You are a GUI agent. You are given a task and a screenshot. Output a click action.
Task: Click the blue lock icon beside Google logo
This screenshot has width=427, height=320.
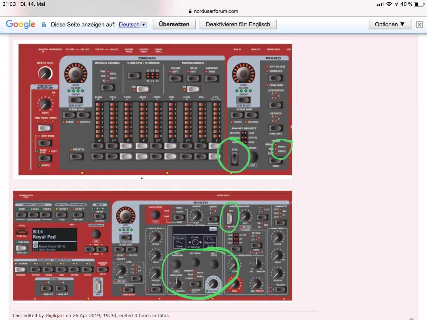(x=44, y=25)
